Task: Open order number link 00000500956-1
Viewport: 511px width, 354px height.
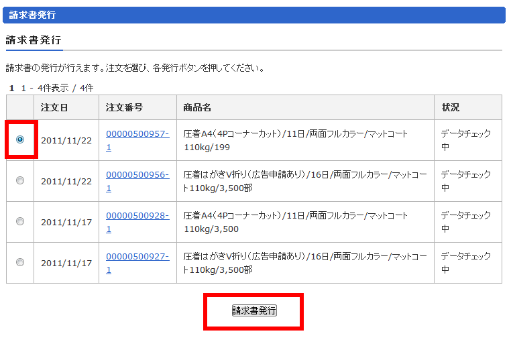Action: click(x=137, y=174)
